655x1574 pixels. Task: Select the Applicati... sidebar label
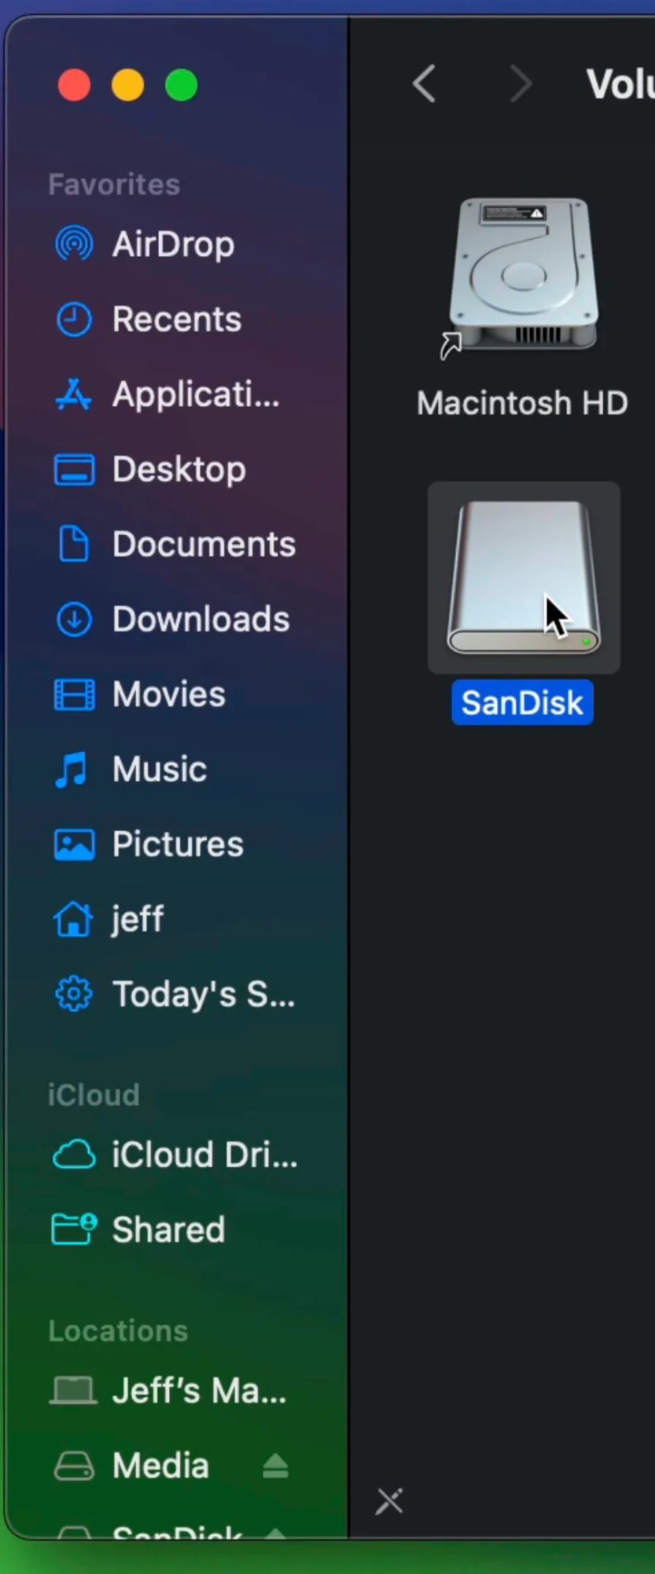pos(196,394)
